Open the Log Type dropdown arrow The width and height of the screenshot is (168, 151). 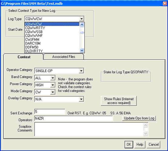pyautogui.click(x=81, y=19)
